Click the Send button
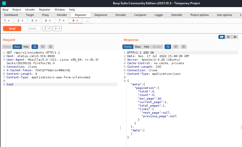 pos(12,28)
